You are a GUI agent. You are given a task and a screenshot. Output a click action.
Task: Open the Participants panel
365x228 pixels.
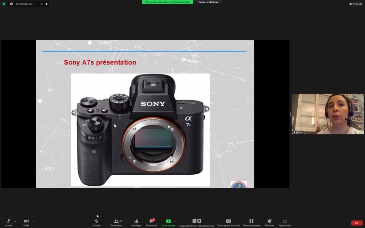point(117,222)
